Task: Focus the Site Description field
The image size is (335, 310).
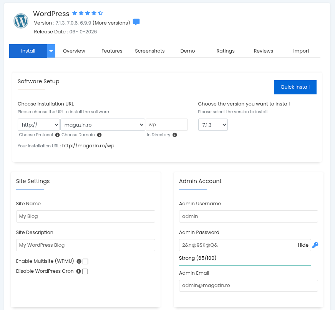Action: tap(85, 245)
